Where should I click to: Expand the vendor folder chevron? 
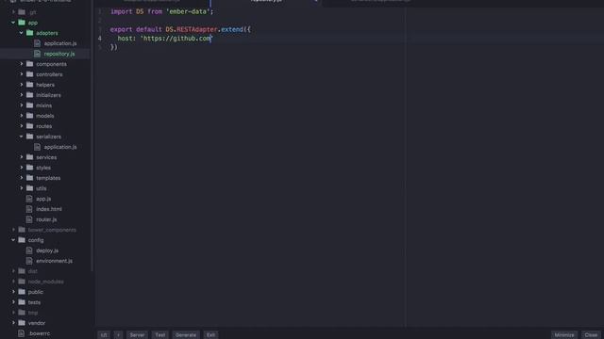pos(14,323)
